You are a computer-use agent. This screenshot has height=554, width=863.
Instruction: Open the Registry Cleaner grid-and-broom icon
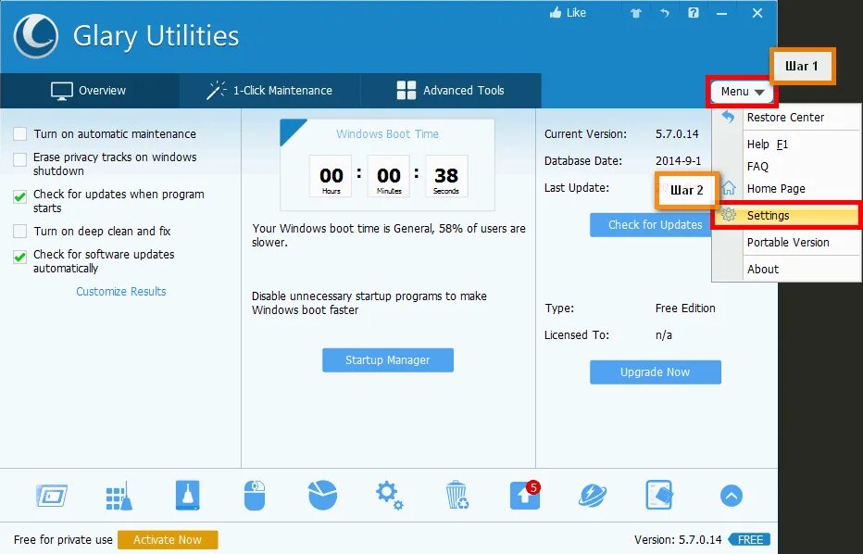click(119, 497)
